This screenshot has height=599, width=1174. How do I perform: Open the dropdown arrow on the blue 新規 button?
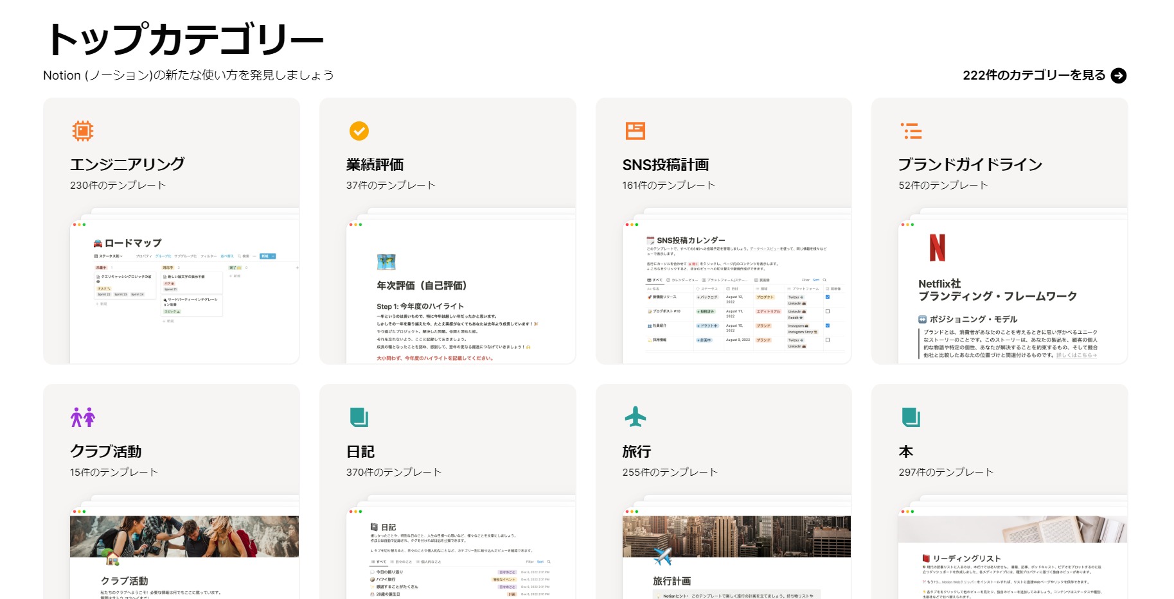(x=272, y=256)
